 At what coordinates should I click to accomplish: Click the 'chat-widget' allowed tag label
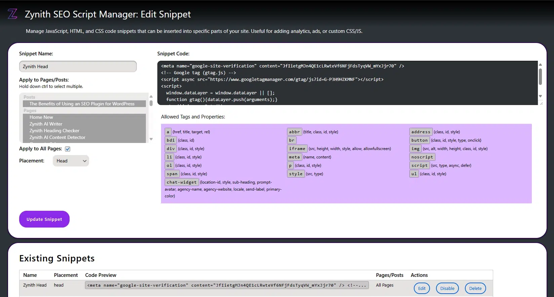pos(182,182)
